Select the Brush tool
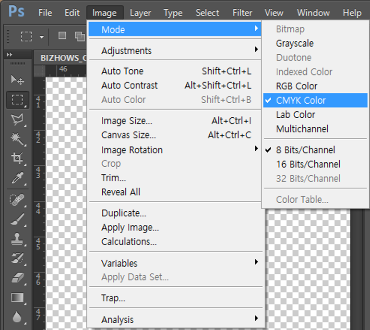370x330 pixels. click(17, 220)
